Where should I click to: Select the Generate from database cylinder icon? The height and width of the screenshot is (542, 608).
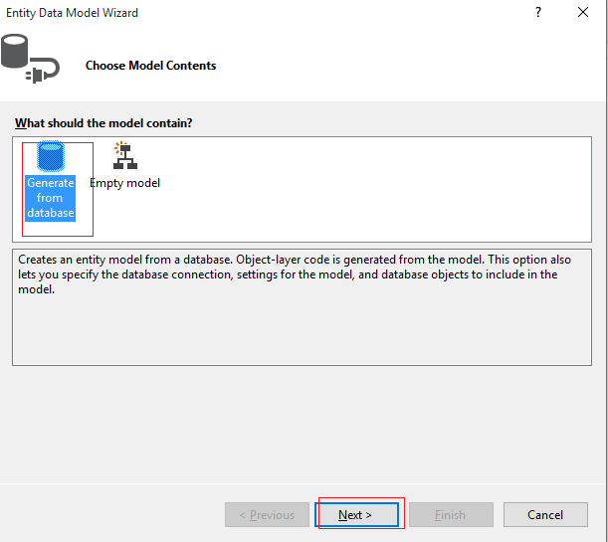point(51,157)
